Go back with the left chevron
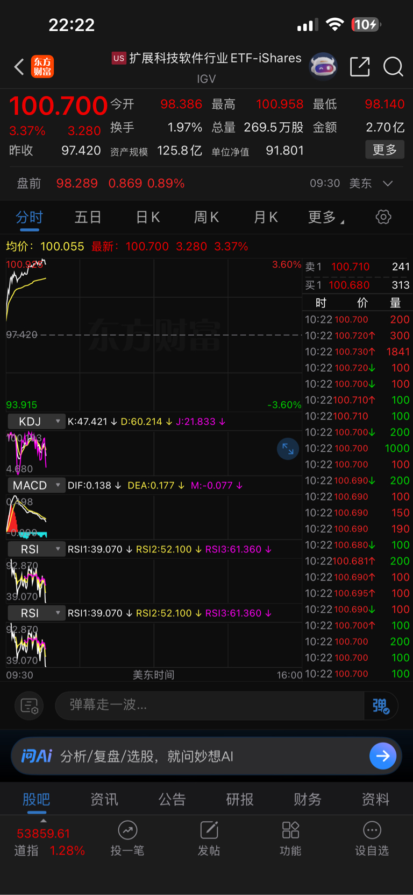 pos(19,67)
